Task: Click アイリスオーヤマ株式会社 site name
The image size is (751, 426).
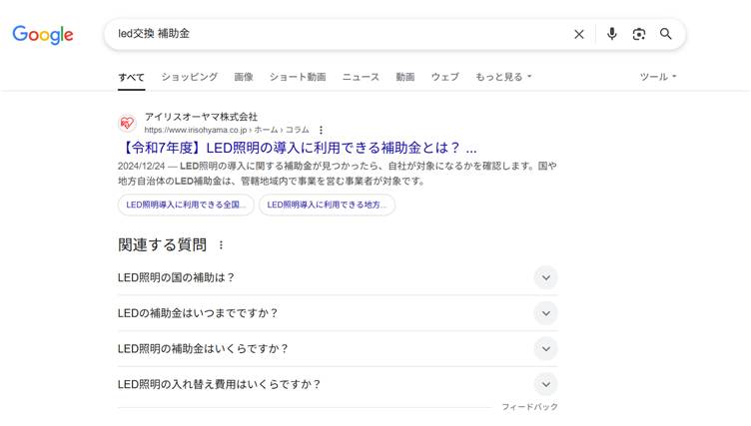Action: click(201, 117)
